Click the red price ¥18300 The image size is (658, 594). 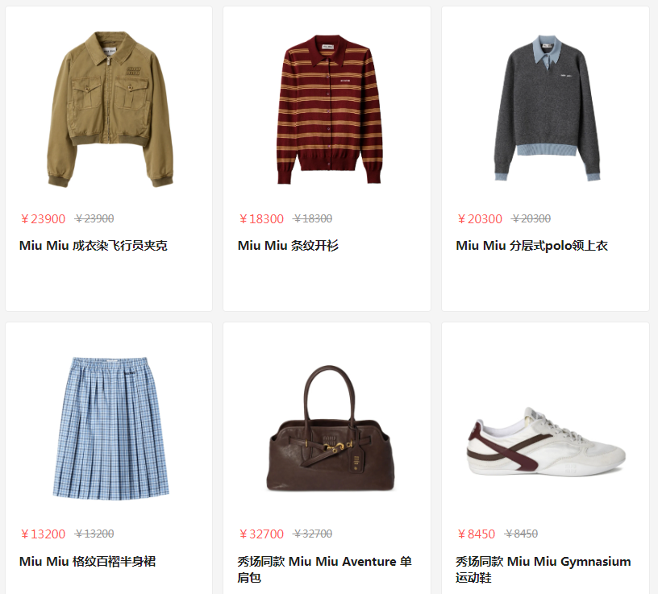tap(261, 219)
